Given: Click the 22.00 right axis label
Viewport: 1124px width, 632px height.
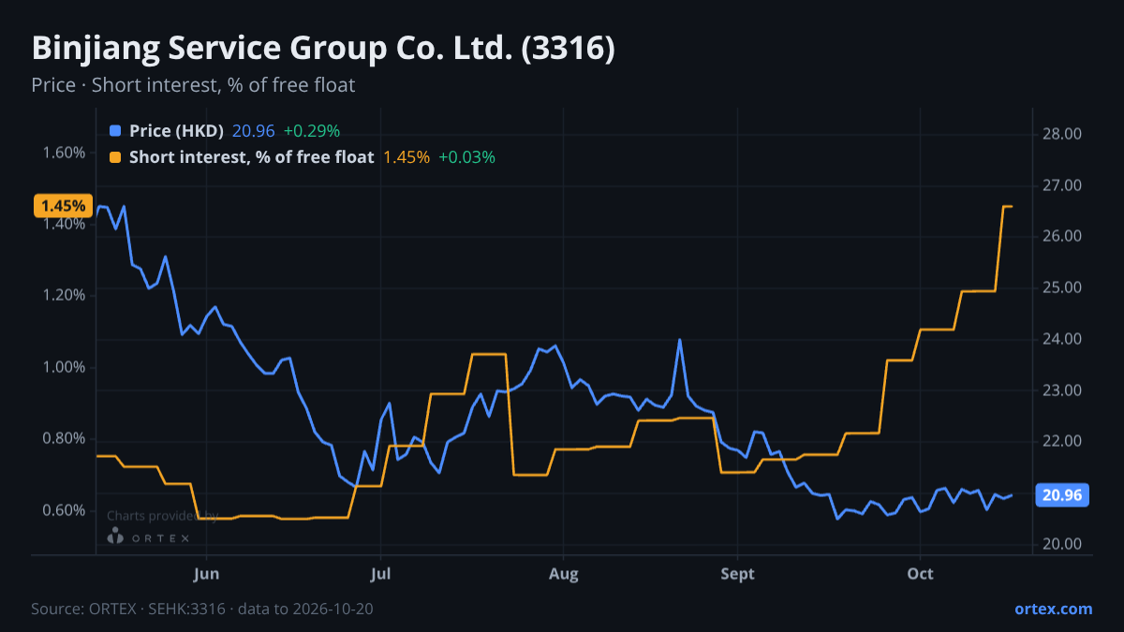Looking at the screenshot, I should point(1062,441).
